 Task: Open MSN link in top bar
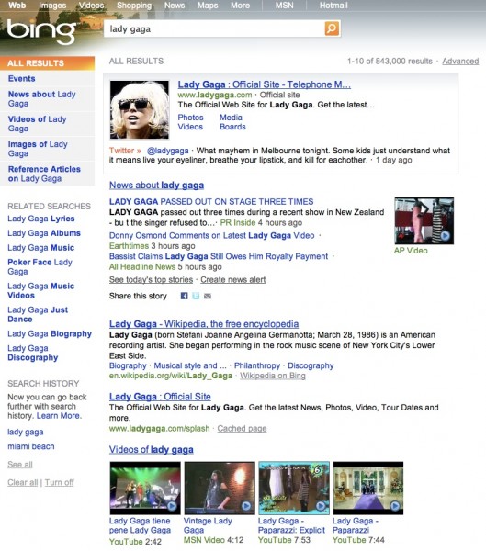(x=284, y=6)
